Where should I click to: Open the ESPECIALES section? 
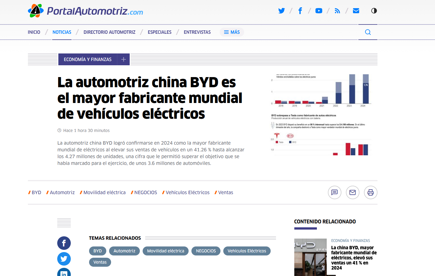[x=160, y=32]
